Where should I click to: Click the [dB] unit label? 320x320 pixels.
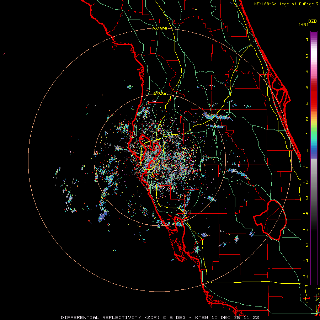(x=304, y=25)
